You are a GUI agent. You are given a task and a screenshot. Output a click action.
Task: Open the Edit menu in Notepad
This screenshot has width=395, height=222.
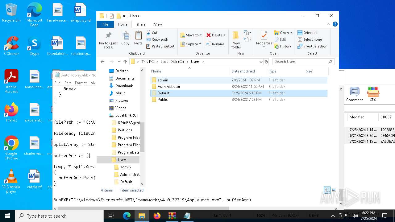[x=68, y=83]
